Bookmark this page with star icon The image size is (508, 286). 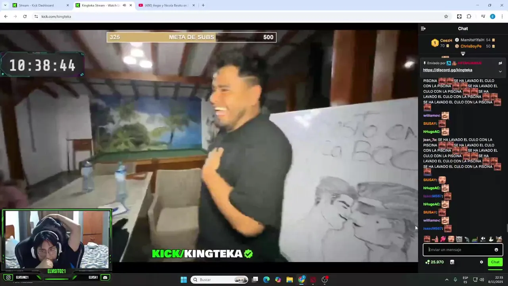(x=446, y=16)
